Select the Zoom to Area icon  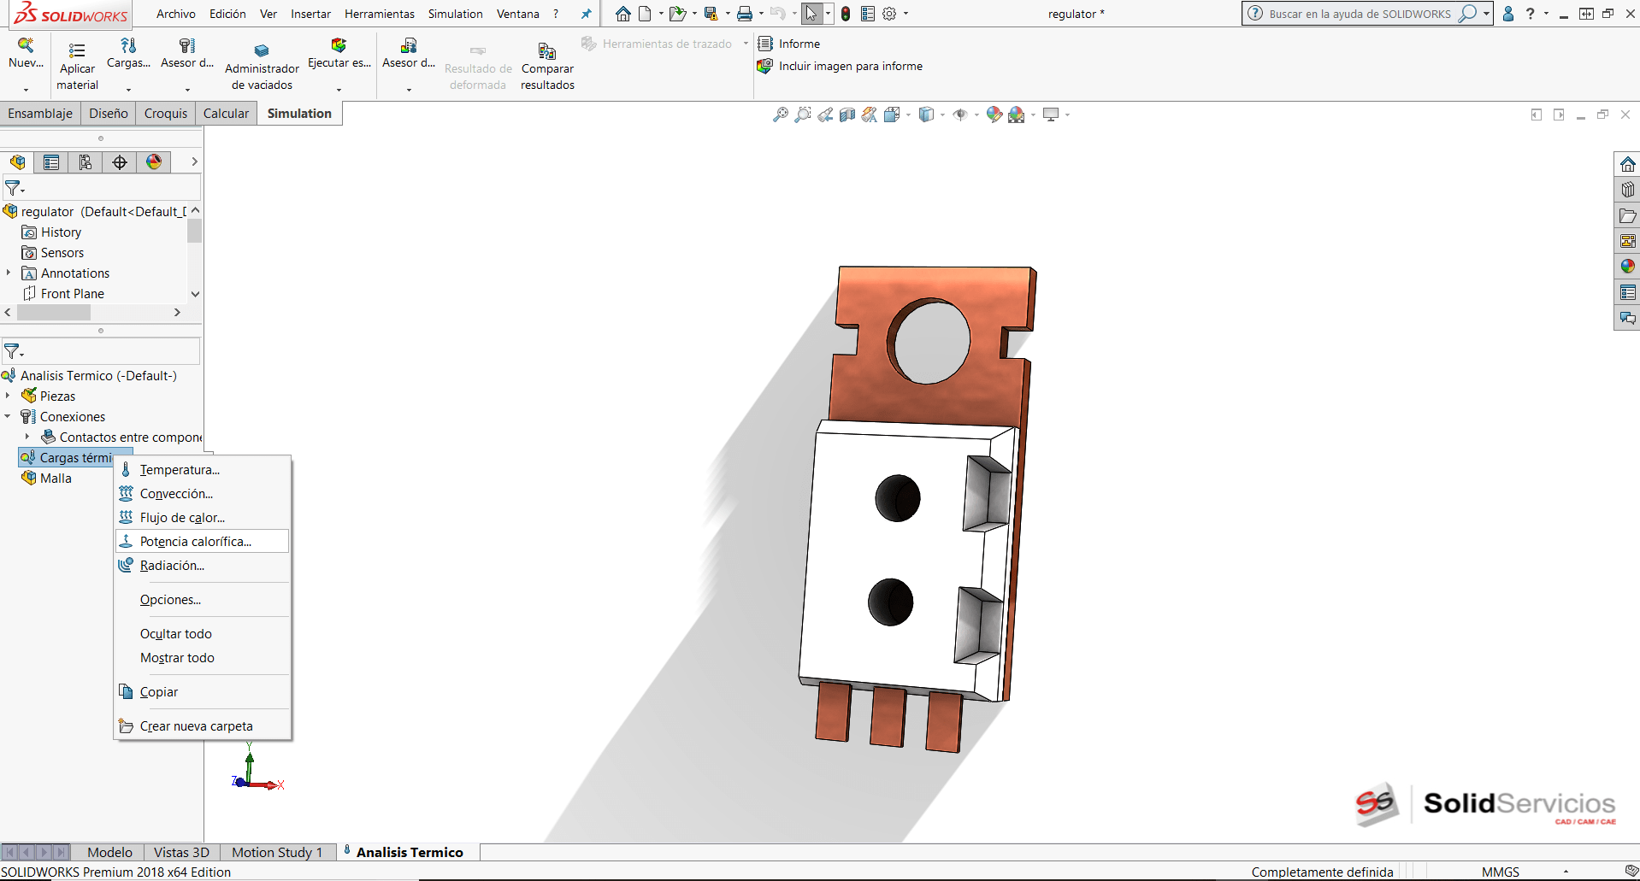[803, 115]
